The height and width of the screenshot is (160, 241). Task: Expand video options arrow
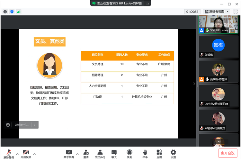[34, 154]
